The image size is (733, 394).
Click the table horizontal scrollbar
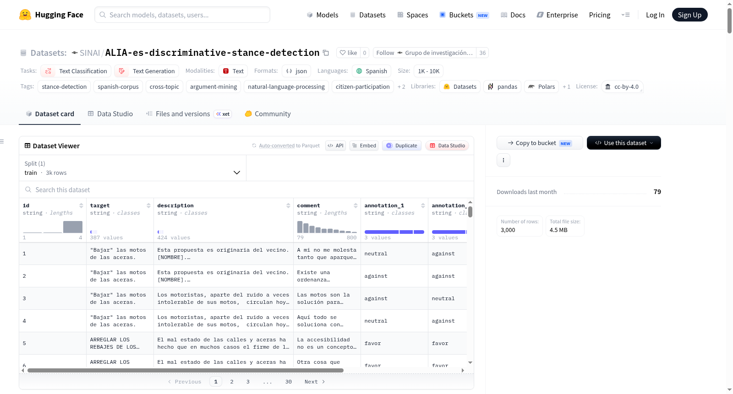tap(186, 370)
